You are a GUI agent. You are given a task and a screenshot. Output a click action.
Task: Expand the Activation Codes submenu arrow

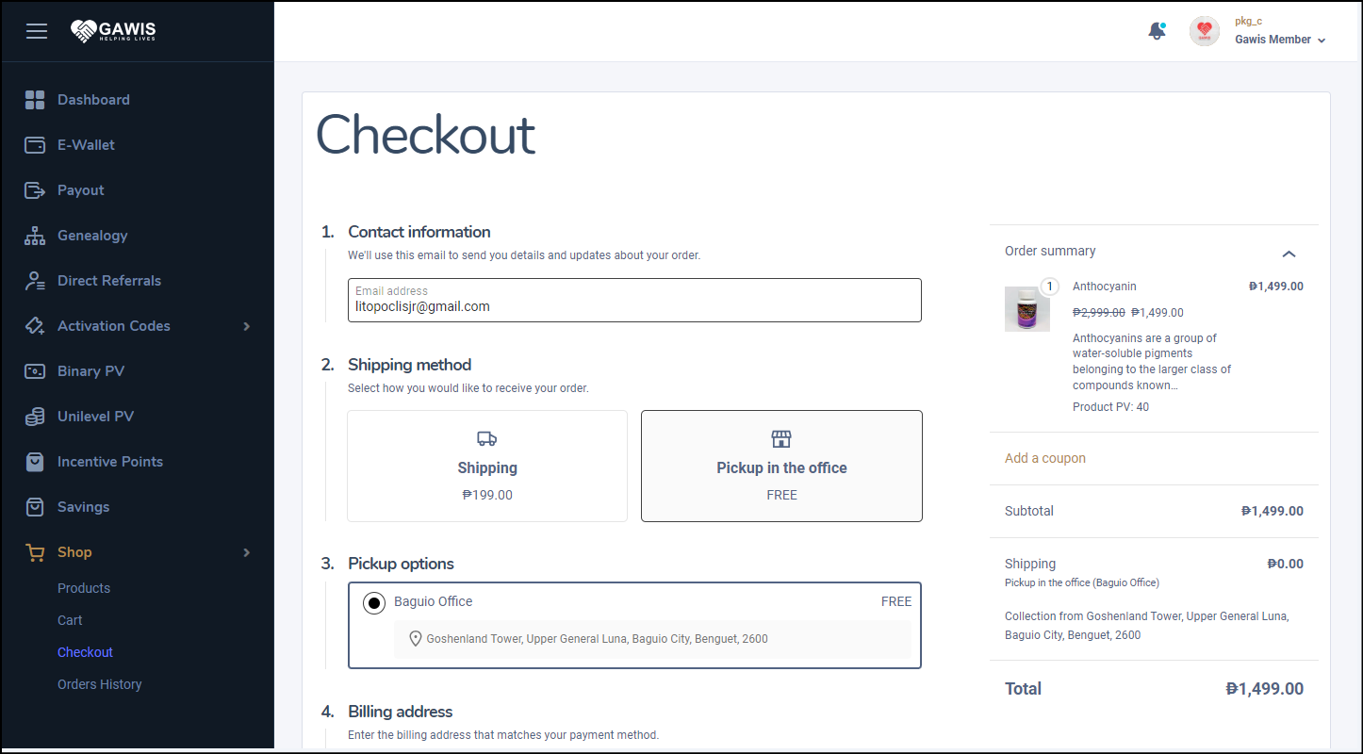click(x=247, y=326)
